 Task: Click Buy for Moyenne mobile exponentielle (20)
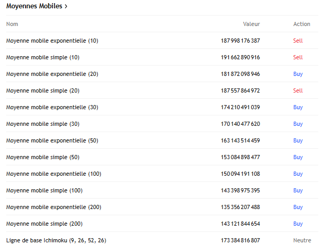(x=298, y=74)
